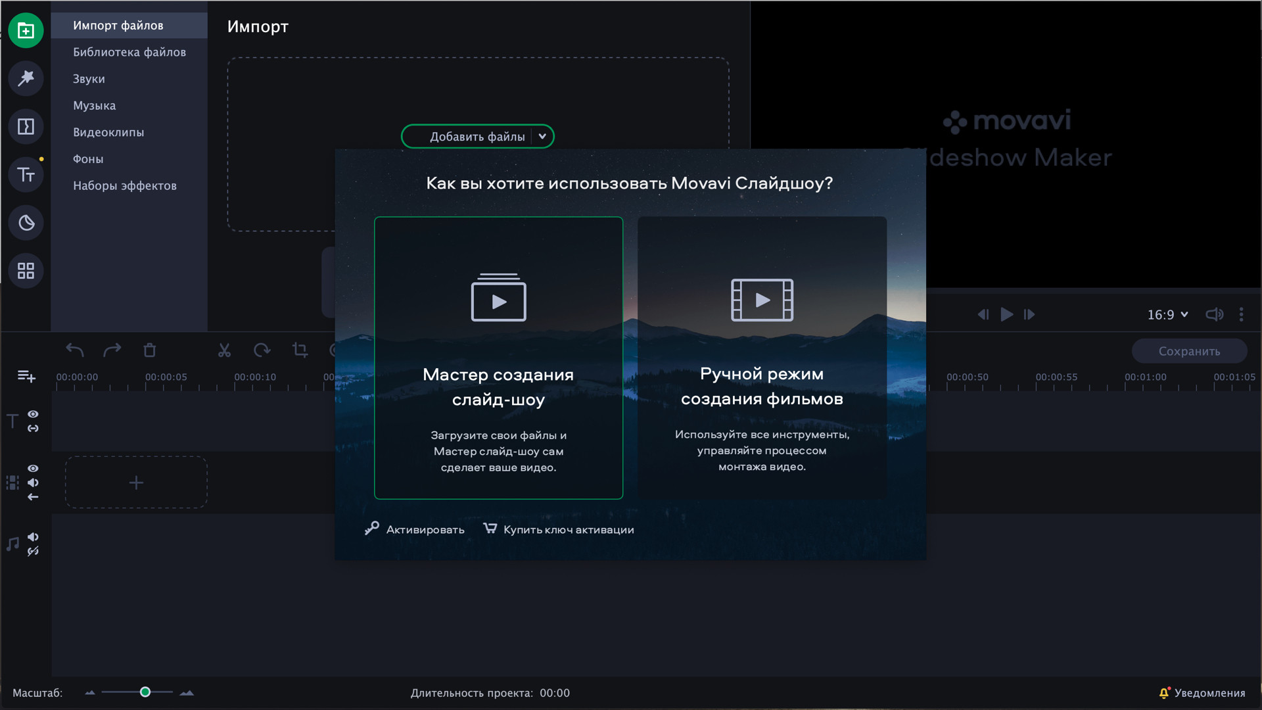
Task: Open the More tools grid icon
Action: [x=26, y=271]
